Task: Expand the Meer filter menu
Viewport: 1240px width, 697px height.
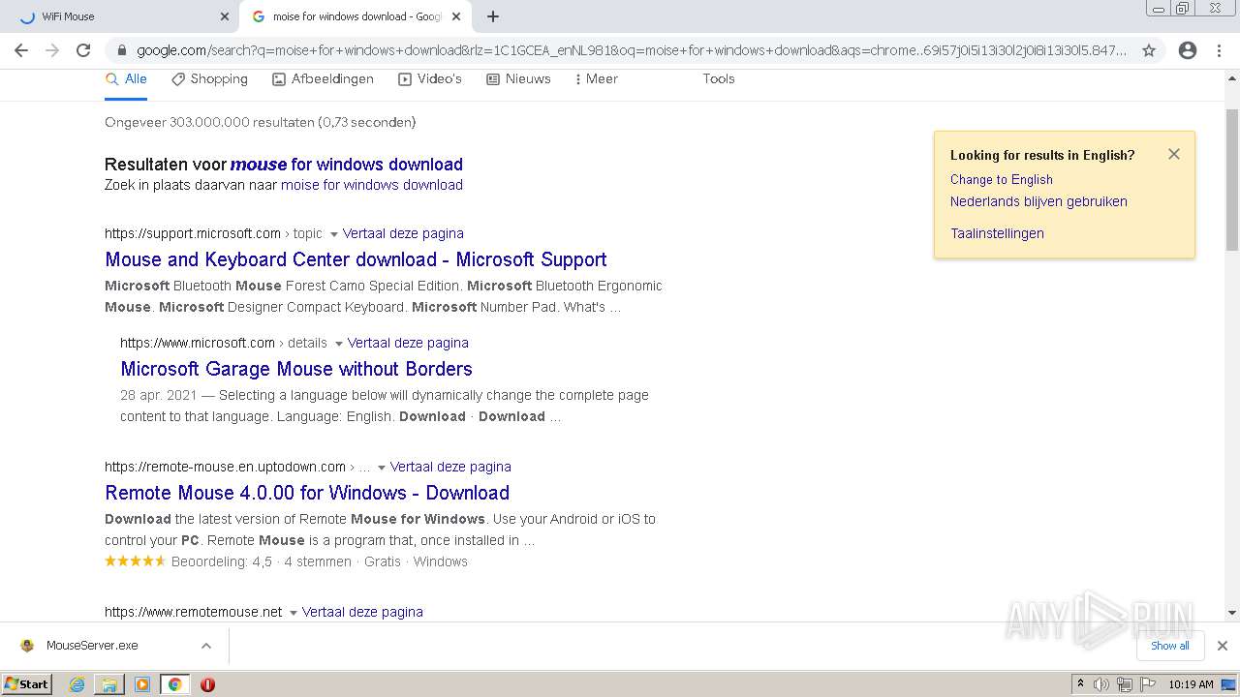Action: click(596, 79)
